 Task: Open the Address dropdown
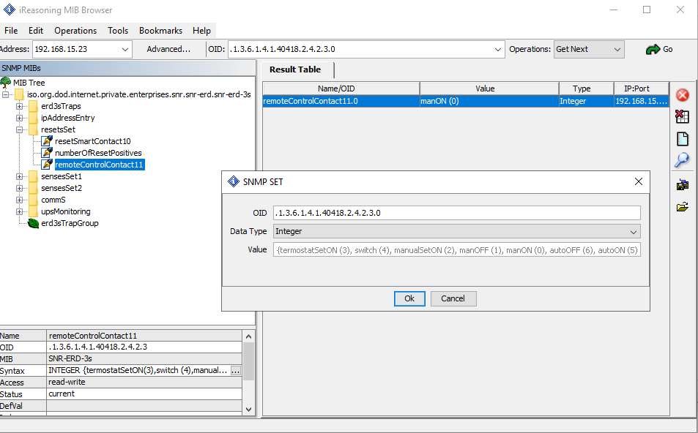point(125,49)
